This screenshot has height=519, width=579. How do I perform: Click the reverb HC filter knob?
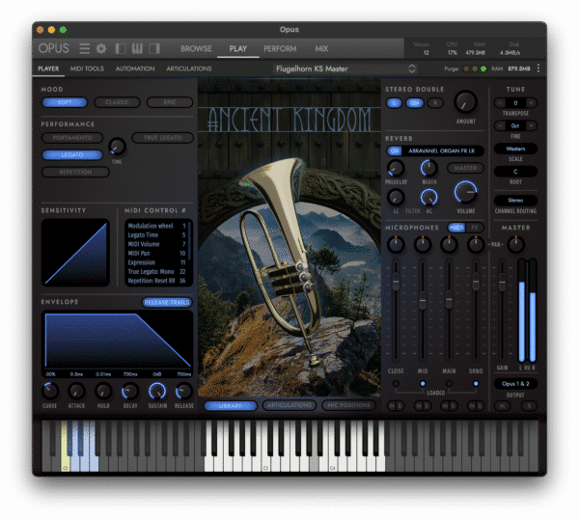428,197
